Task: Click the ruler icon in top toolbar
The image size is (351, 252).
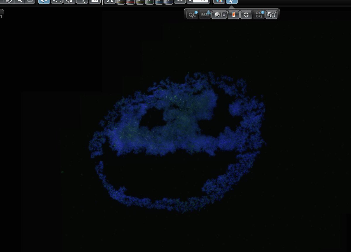Action: 30,1
